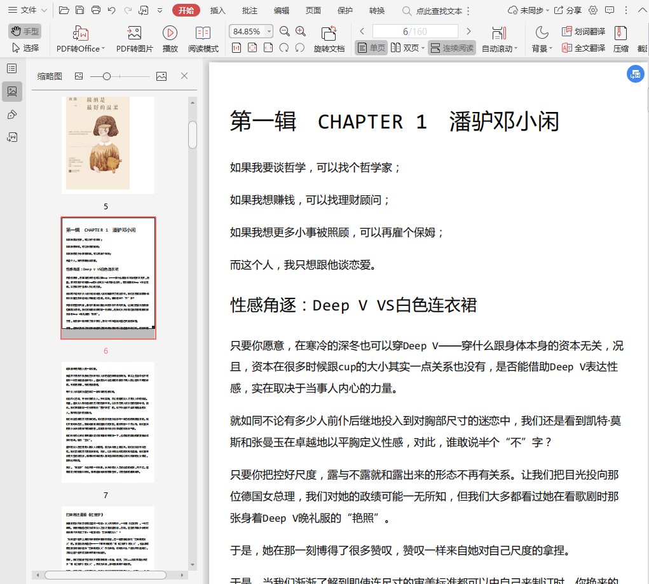Image resolution: width=649 pixels, height=584 pixels.
Task: Click the PDF转Office convert icon
Action: pyautogui.click(x=81, y=33)
